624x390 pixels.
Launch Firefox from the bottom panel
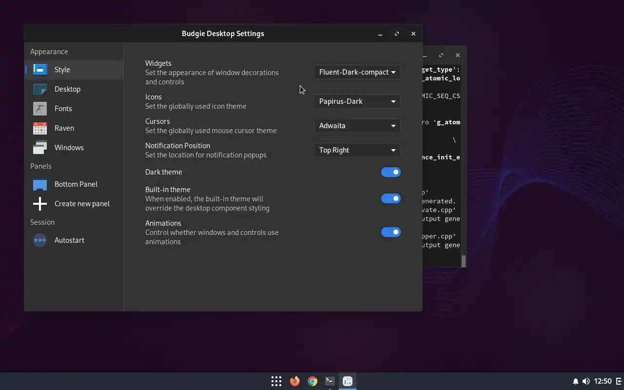coord(295,381)
